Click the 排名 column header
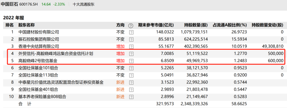This screenshot has width=287, height=108. point(10,25)
